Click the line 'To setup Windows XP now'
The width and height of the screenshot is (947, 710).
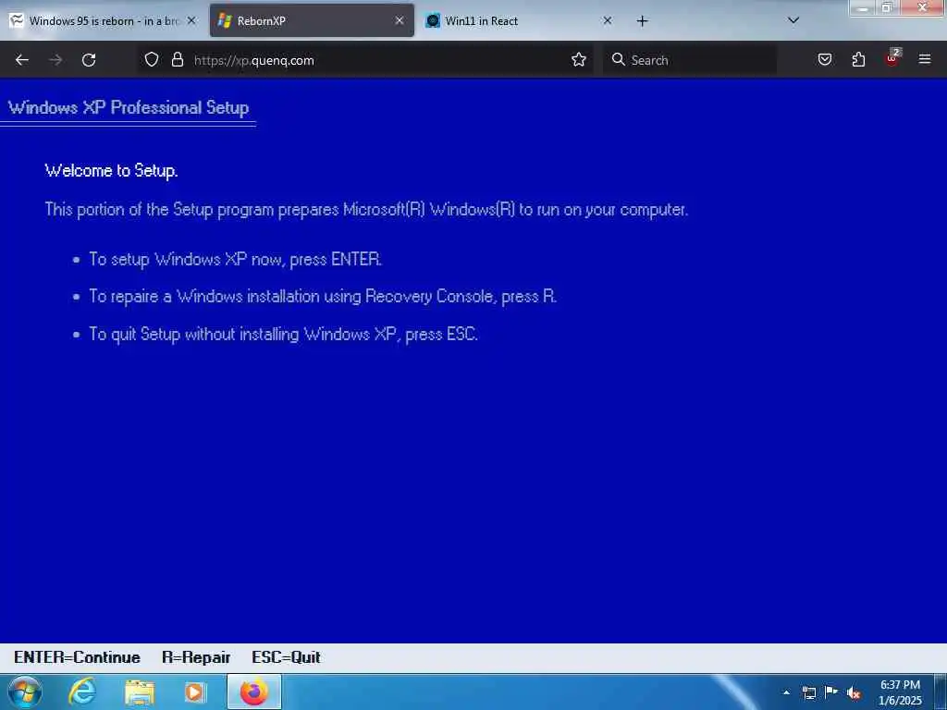pos(236,260)
